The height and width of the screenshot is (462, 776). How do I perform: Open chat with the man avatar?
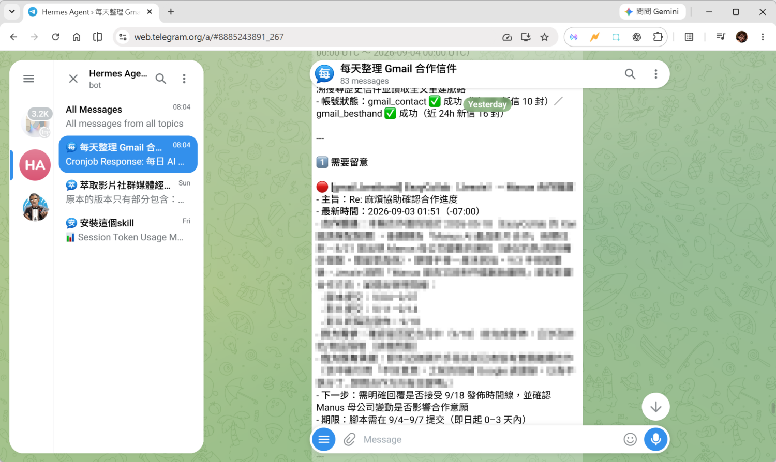click(x=35, y=207)
